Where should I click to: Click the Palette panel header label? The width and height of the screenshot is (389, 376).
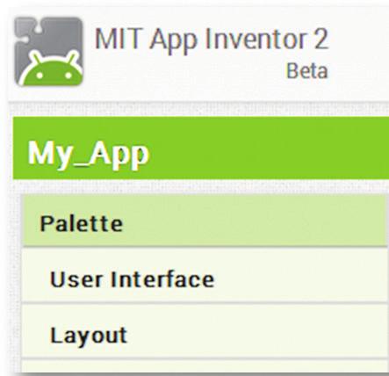tap(82, 224)
